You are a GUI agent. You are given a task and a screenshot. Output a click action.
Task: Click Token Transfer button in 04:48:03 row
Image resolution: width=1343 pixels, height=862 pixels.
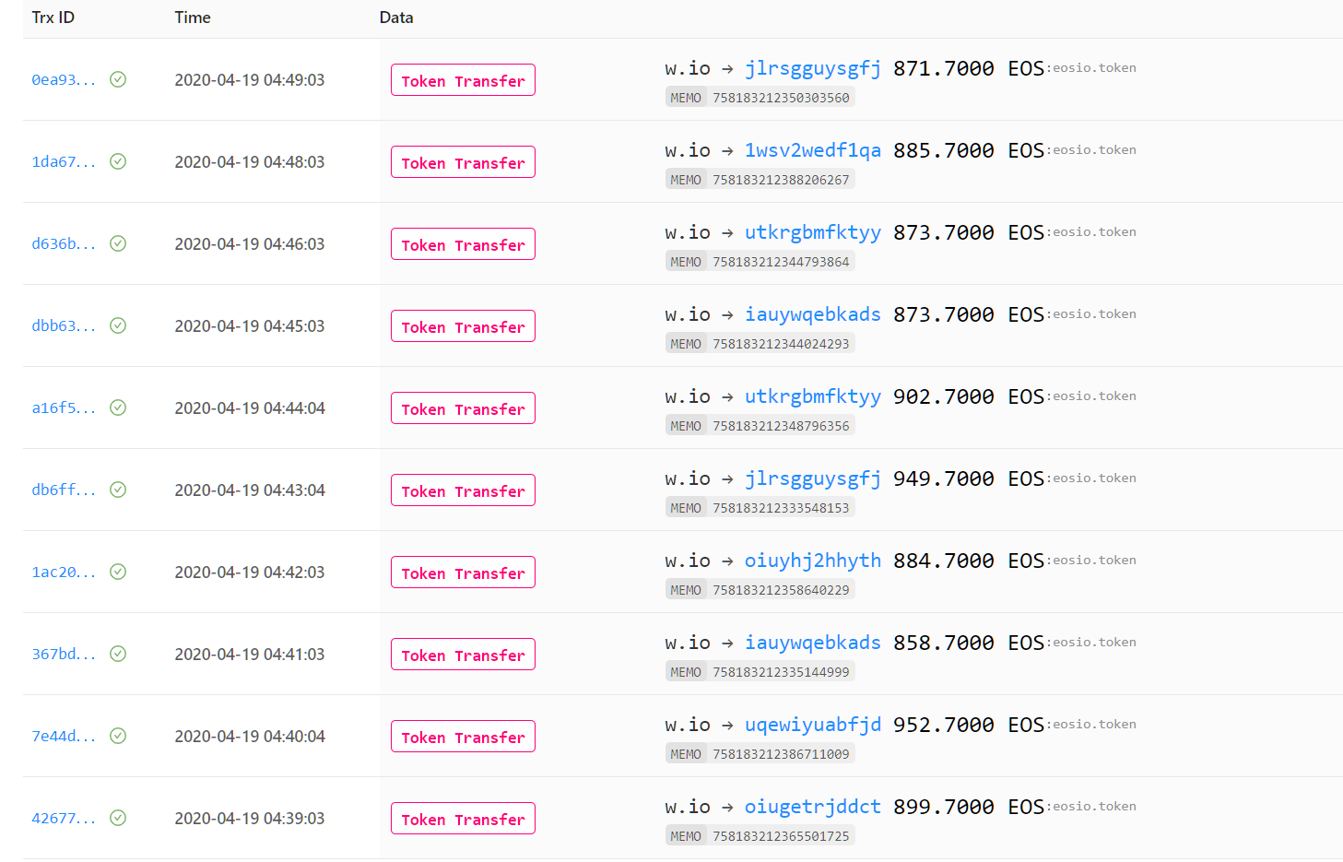463,162
